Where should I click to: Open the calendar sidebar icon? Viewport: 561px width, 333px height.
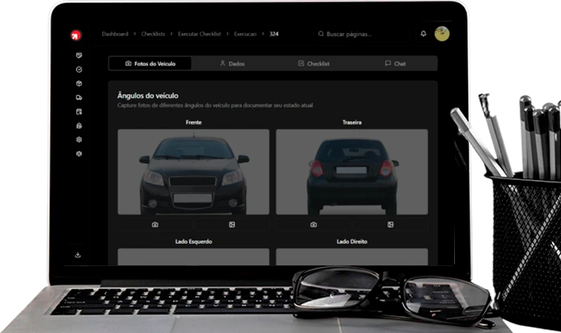[x=78, y=112]
